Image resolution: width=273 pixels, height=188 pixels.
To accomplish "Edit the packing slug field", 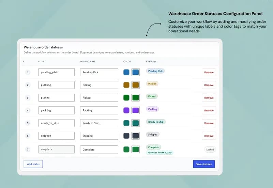I will click(57, 110).
